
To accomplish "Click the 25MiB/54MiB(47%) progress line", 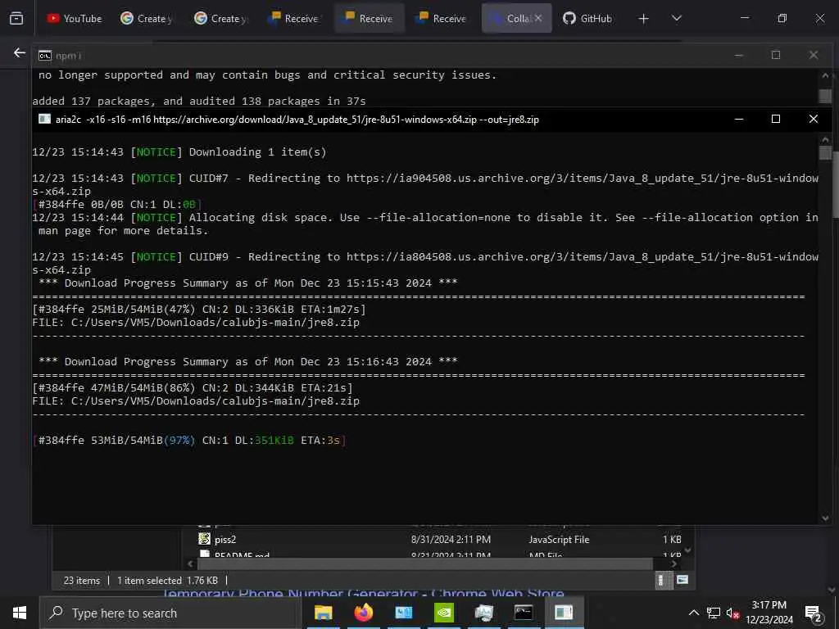I will [x=199, y=309].
